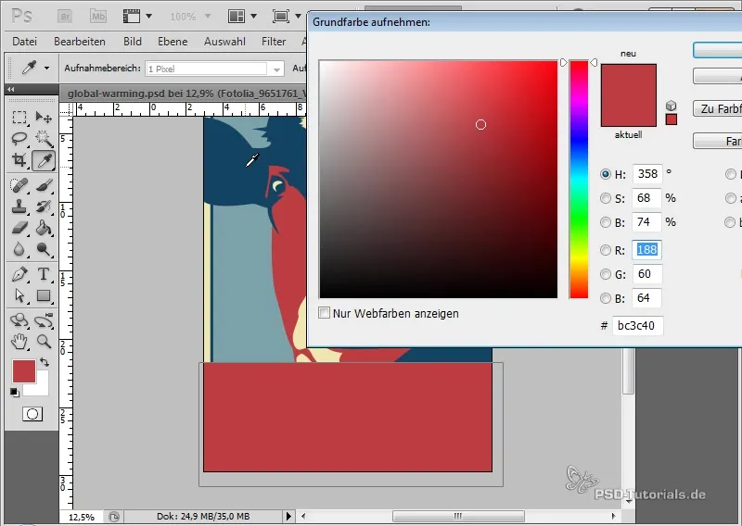Click in the color saturation field

(438, 179)
